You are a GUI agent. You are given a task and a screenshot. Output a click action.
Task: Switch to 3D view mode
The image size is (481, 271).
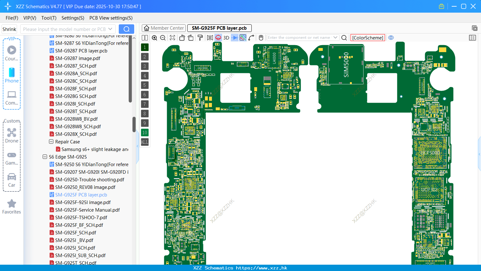[x=226, y=38]
